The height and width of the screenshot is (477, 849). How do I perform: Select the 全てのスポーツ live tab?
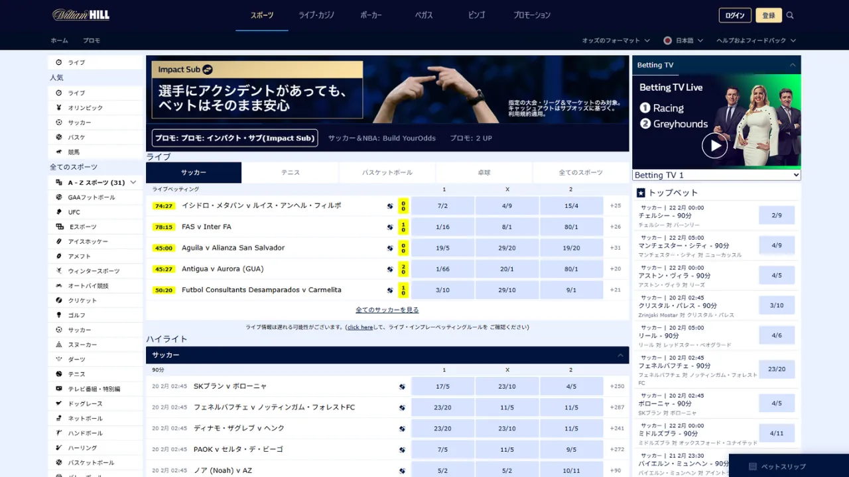[x=581, y=172]
